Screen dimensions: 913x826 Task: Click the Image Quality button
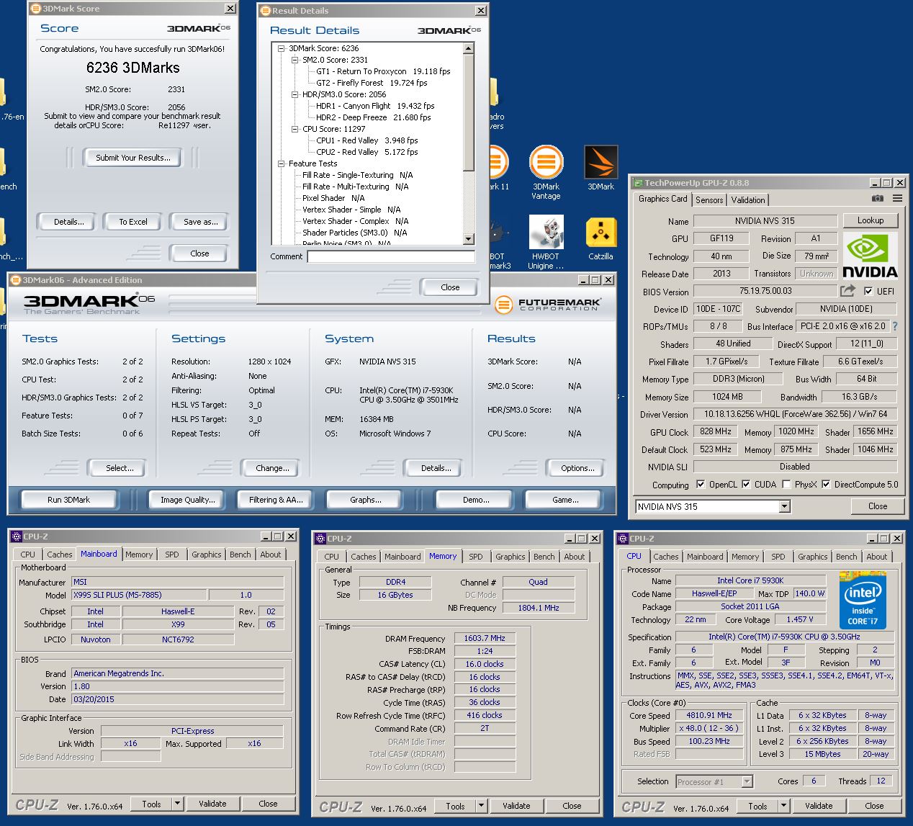(x=187, y=499)
